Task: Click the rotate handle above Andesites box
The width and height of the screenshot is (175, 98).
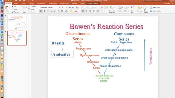Action: (63, 48)
